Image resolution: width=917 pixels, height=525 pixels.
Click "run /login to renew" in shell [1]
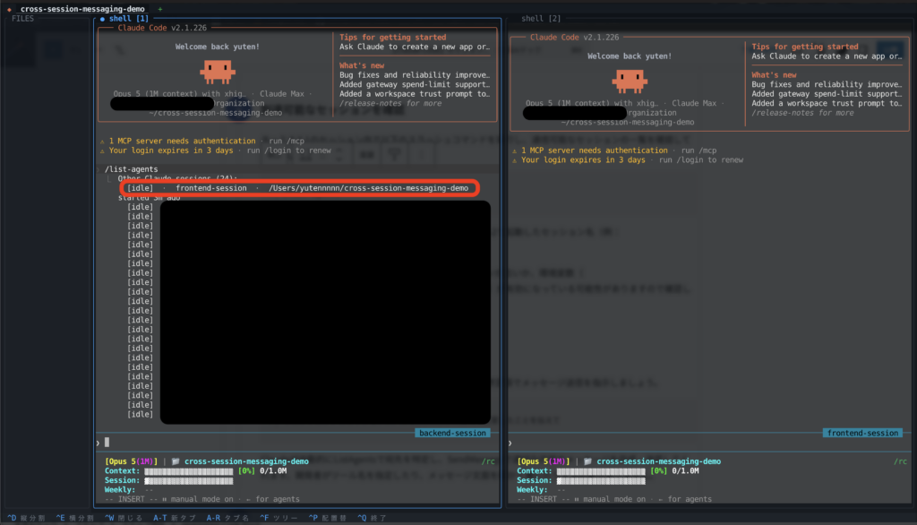289,151
